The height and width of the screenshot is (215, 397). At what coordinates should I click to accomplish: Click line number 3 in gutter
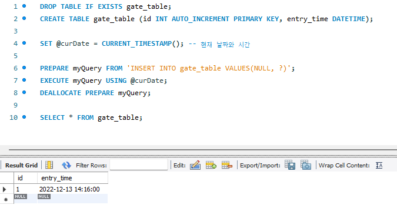click(16, 31)
